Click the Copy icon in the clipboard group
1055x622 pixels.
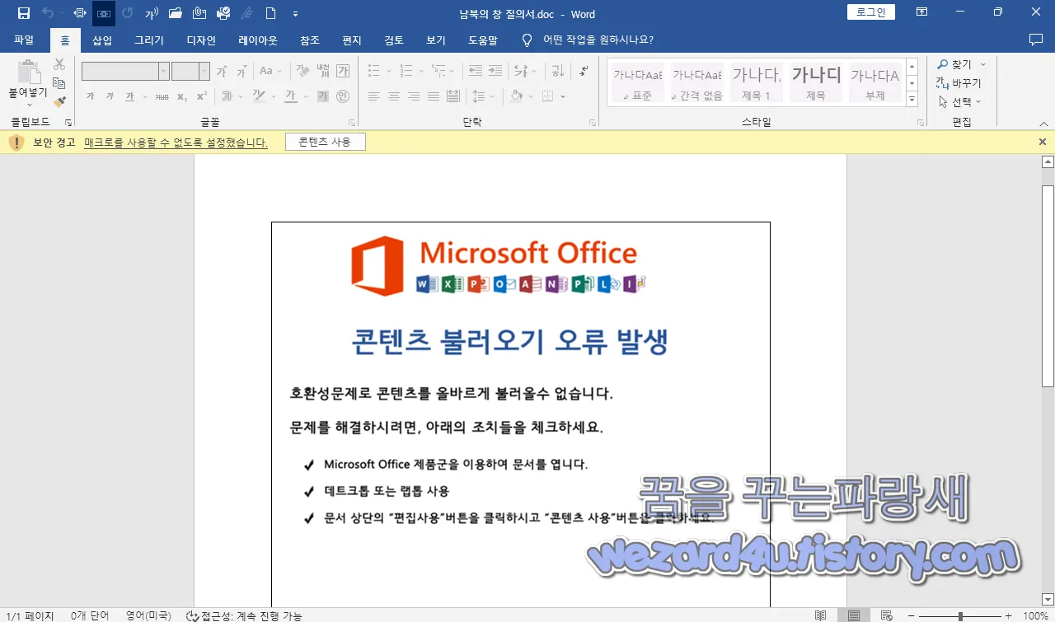point(59,83)
